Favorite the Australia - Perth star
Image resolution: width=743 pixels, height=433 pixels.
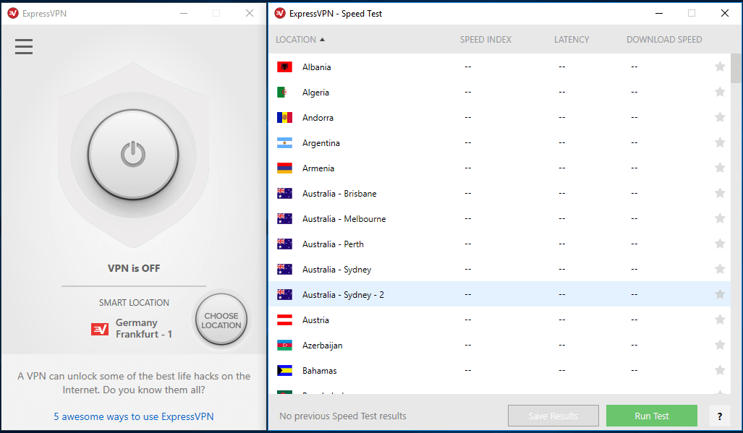(x=720, y=244)
